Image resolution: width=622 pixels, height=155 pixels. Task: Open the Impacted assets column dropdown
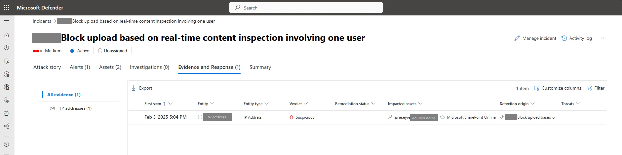tap(420, 104)
